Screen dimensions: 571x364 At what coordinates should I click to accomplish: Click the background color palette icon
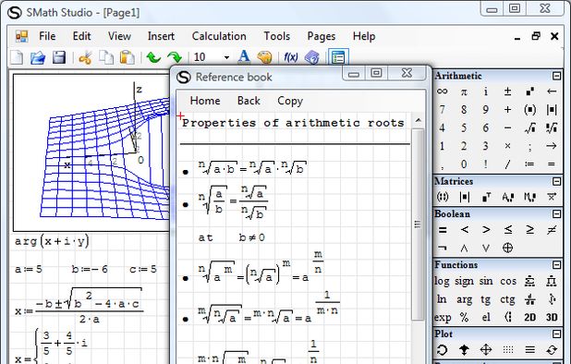point(264,57)
